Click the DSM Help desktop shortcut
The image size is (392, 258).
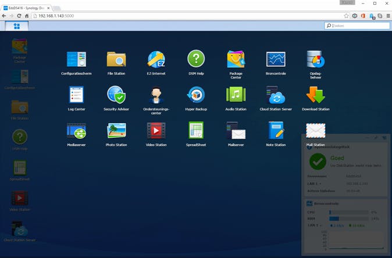(x=20, y=137)
